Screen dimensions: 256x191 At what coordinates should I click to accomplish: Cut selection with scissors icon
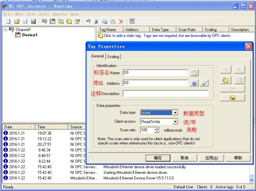pyautogui.click(x=96, y=21)
